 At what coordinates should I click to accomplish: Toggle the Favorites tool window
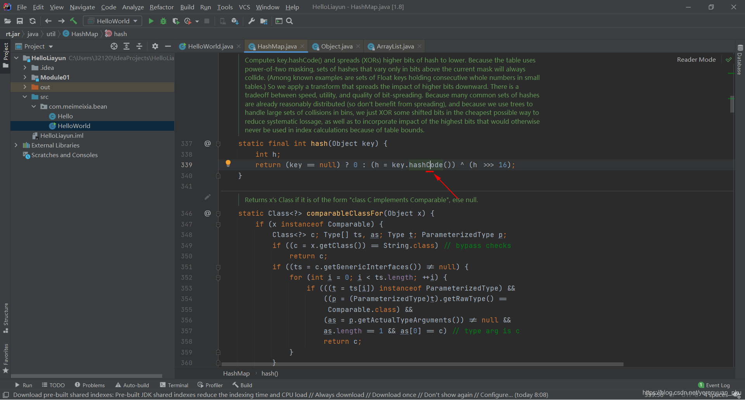coord(5,358)
